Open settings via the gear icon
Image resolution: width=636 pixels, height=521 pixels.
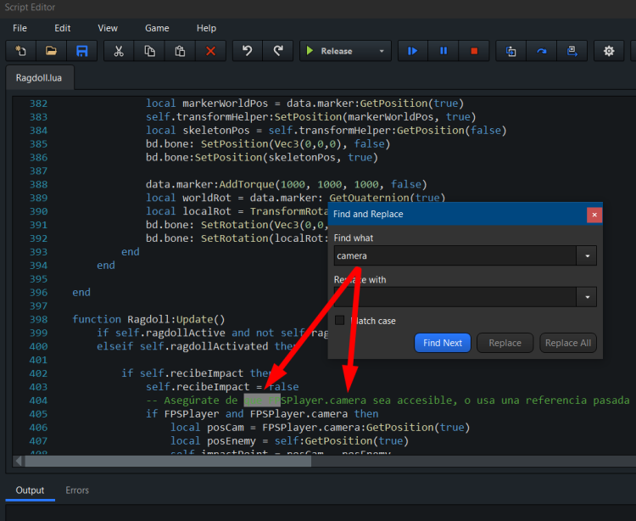[608, 51]
